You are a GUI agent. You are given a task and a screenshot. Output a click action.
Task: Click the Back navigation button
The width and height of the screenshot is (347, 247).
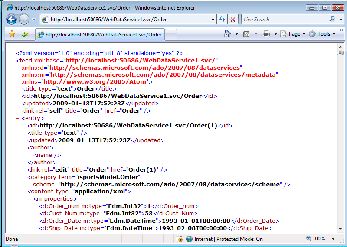tap(11, 19)
